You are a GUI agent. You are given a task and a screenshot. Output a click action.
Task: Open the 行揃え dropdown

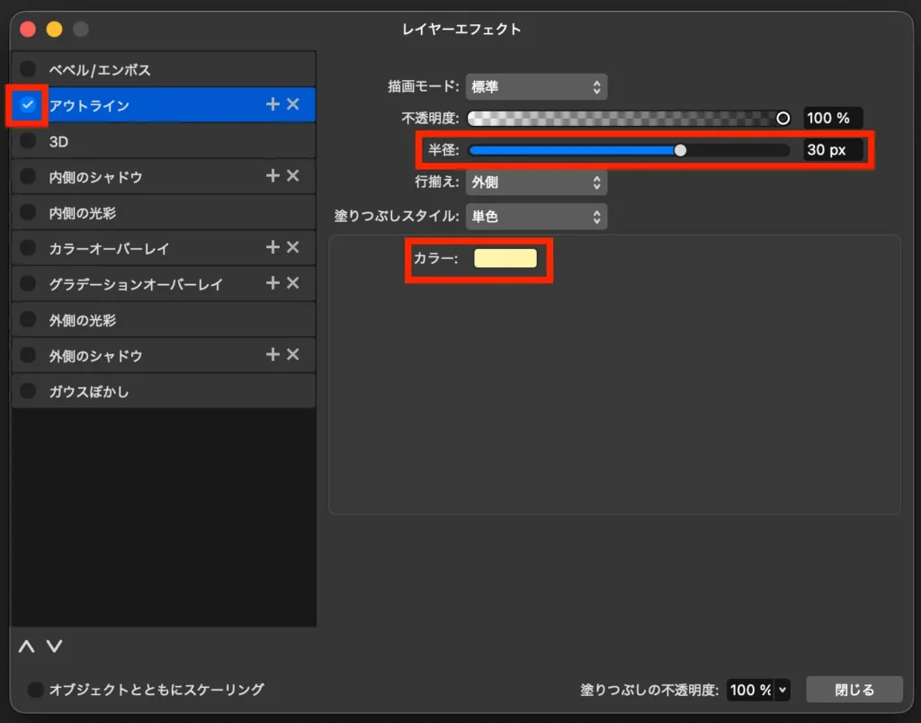[x=536, y=183]
